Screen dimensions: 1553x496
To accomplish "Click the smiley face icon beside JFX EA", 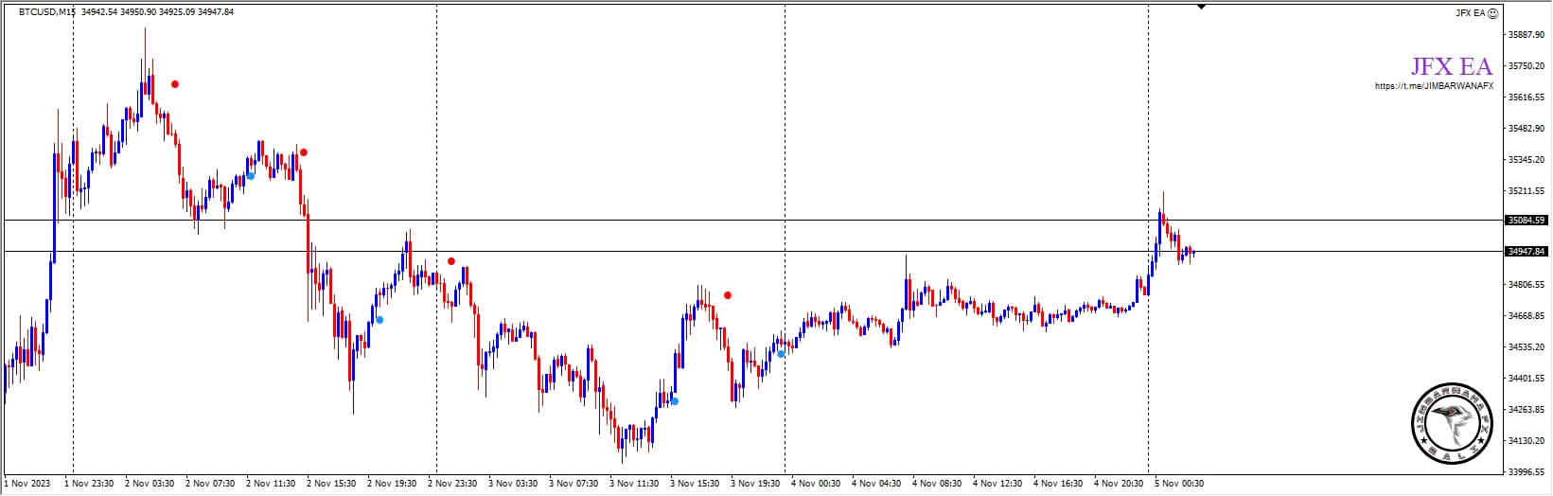I will point(1492,13).
